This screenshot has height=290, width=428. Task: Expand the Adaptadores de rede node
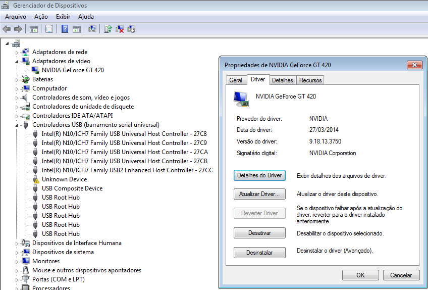(x=17, y=53)
